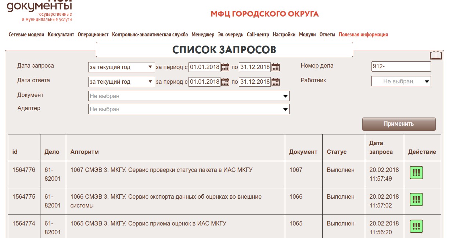The width and height of the screenshot is (449, 238).
Task: Open the Отчеты menu item
Action: tap(327, 35)
